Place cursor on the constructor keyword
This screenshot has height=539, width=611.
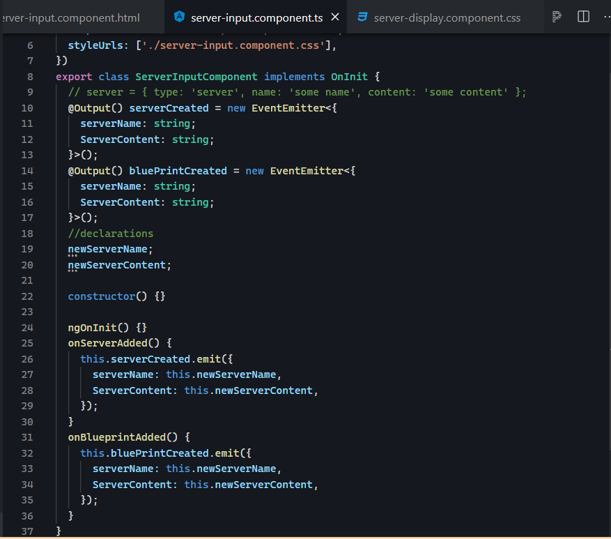point(101,296)
